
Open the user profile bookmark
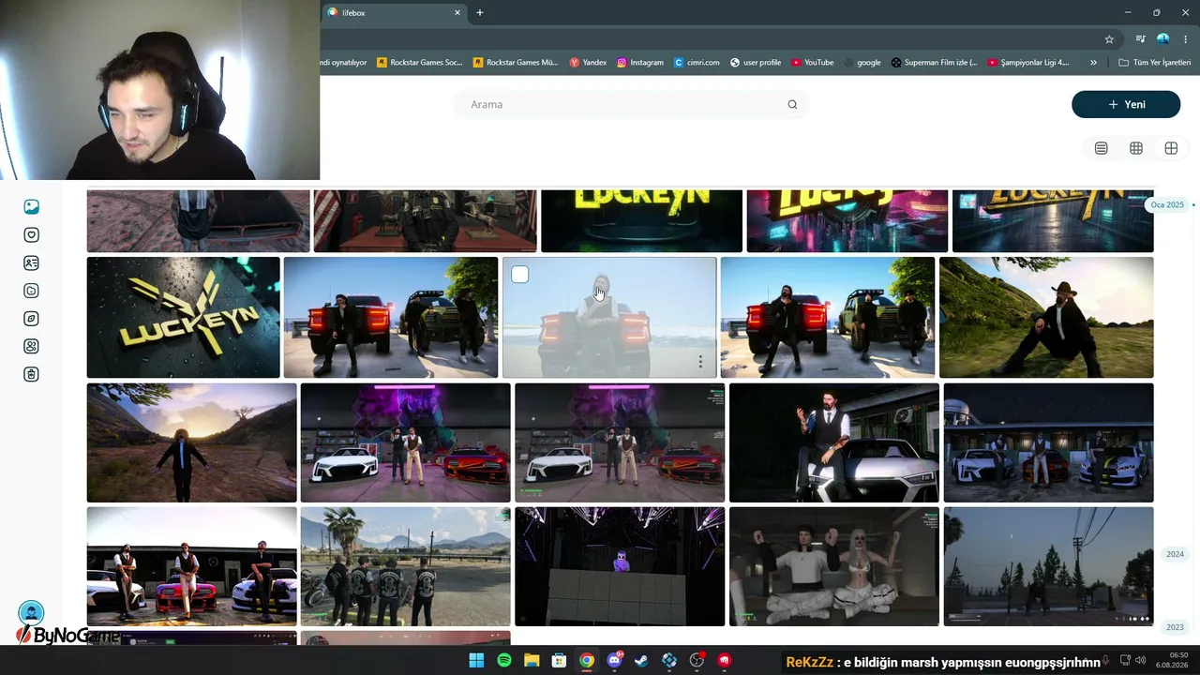click(x=756, y=63)
